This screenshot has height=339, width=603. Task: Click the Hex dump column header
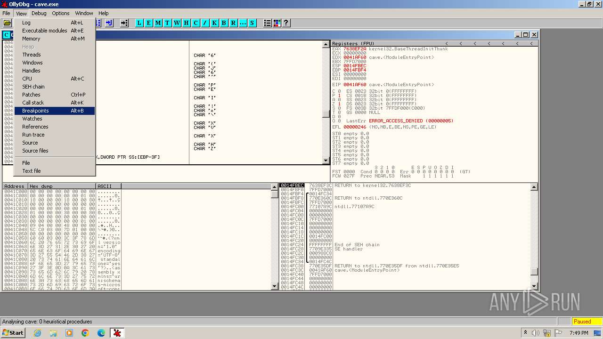tap(61, 186)
